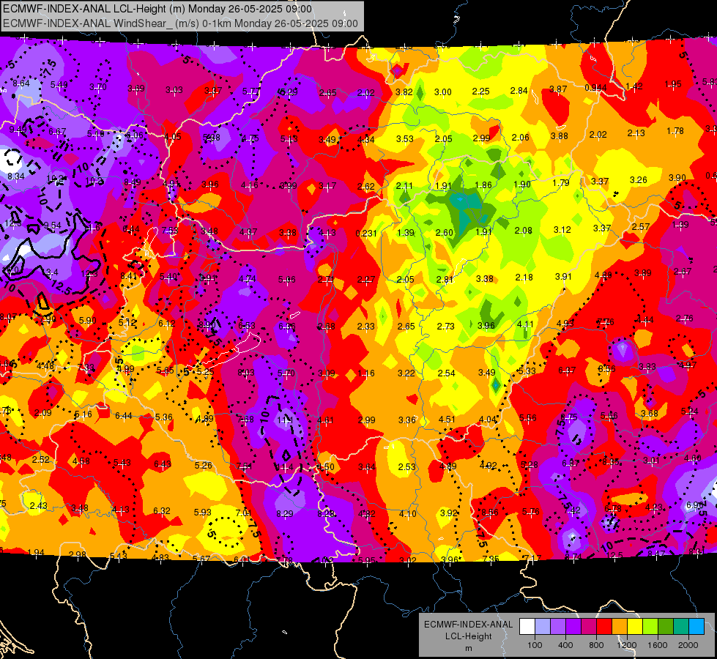This screenshot has height=659, width=717.
Task: Click the 2.54 wind shear value
Action: 446,373
